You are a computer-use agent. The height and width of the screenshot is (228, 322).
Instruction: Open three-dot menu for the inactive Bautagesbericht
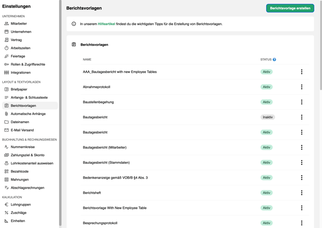pyautogui.click(x=302, y=117)
